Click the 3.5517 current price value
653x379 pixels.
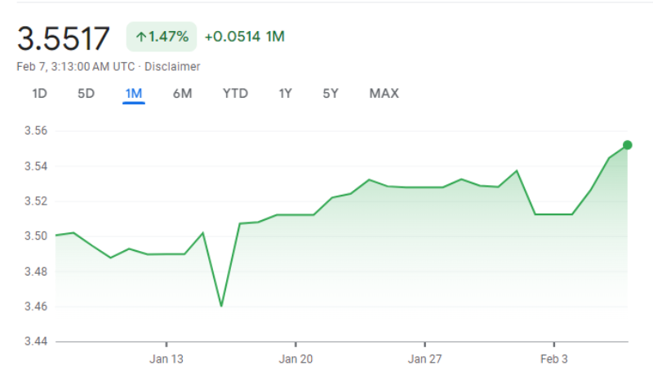click(64, 38)
